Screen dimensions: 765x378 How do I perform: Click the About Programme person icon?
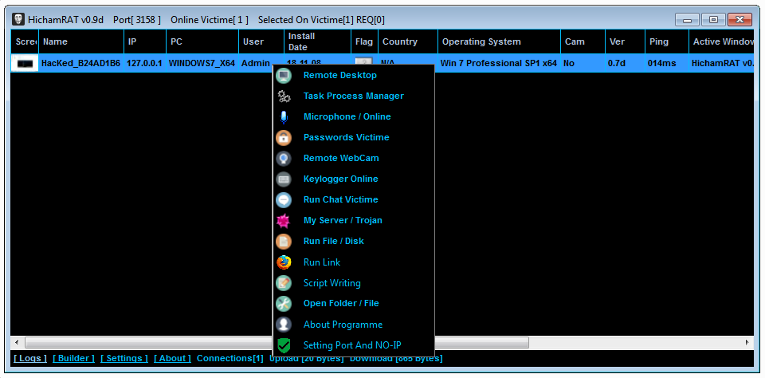[284, 325]
